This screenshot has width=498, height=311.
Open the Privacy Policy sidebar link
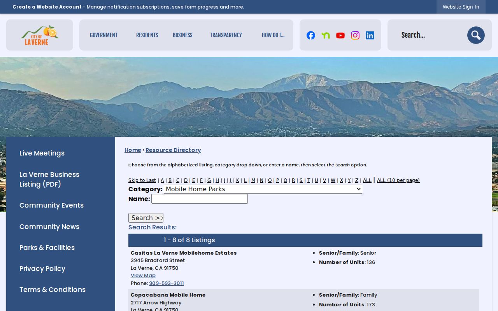click(42, 269)
